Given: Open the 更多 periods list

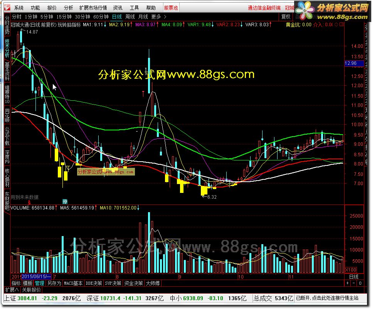Looking at the screenshot, I should [156, 17].
